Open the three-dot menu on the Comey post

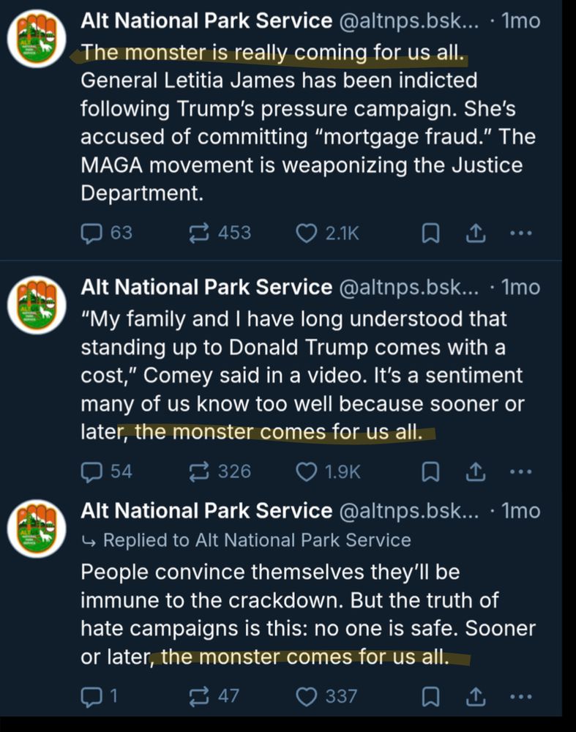click(x=522, y=471)
